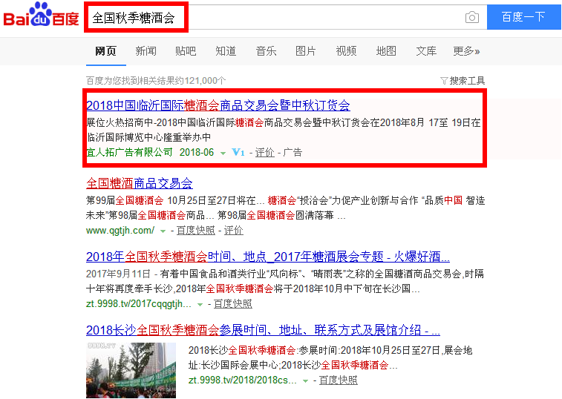Click the V1 verification badge icon
The image size is (562, 399).
[238, 152]
